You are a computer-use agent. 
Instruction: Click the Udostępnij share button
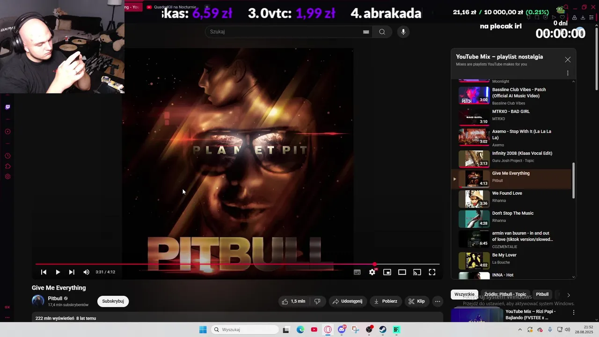pos(347,301)
